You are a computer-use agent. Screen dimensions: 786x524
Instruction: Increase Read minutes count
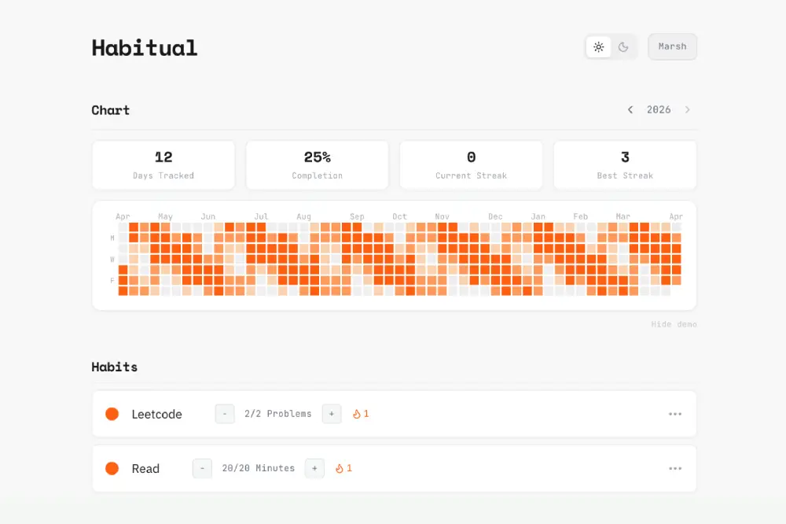click(x=314, y=468)
